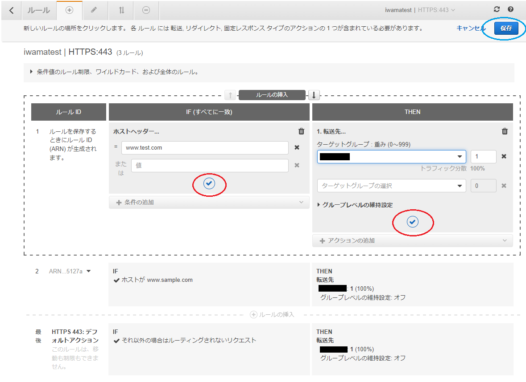Open the help question mark icon
Image resolution: width=526 pixels, height=382 pixels.
coord(510,9)
